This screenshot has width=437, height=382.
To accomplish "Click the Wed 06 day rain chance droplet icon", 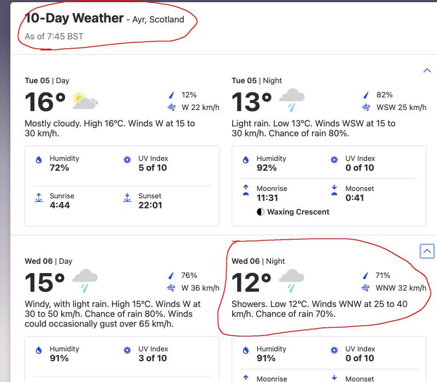I will tap(171, 276).
